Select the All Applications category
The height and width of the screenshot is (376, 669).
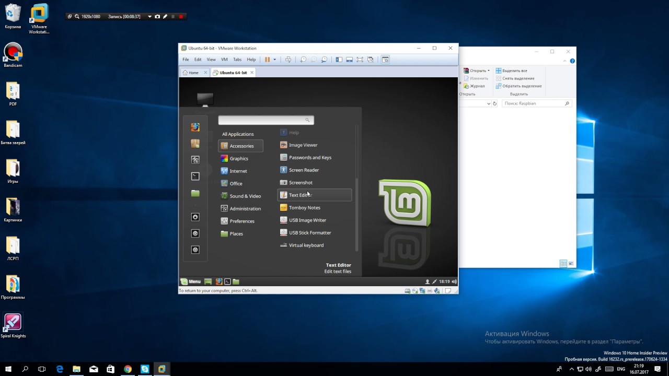pos(238,134)
